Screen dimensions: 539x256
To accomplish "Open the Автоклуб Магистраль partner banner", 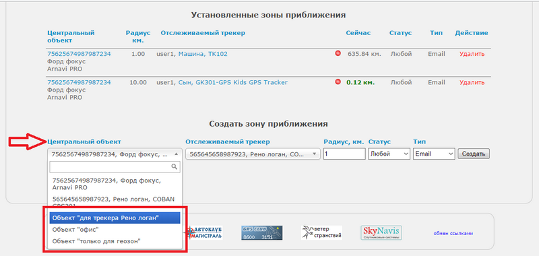I will (203, 232).
